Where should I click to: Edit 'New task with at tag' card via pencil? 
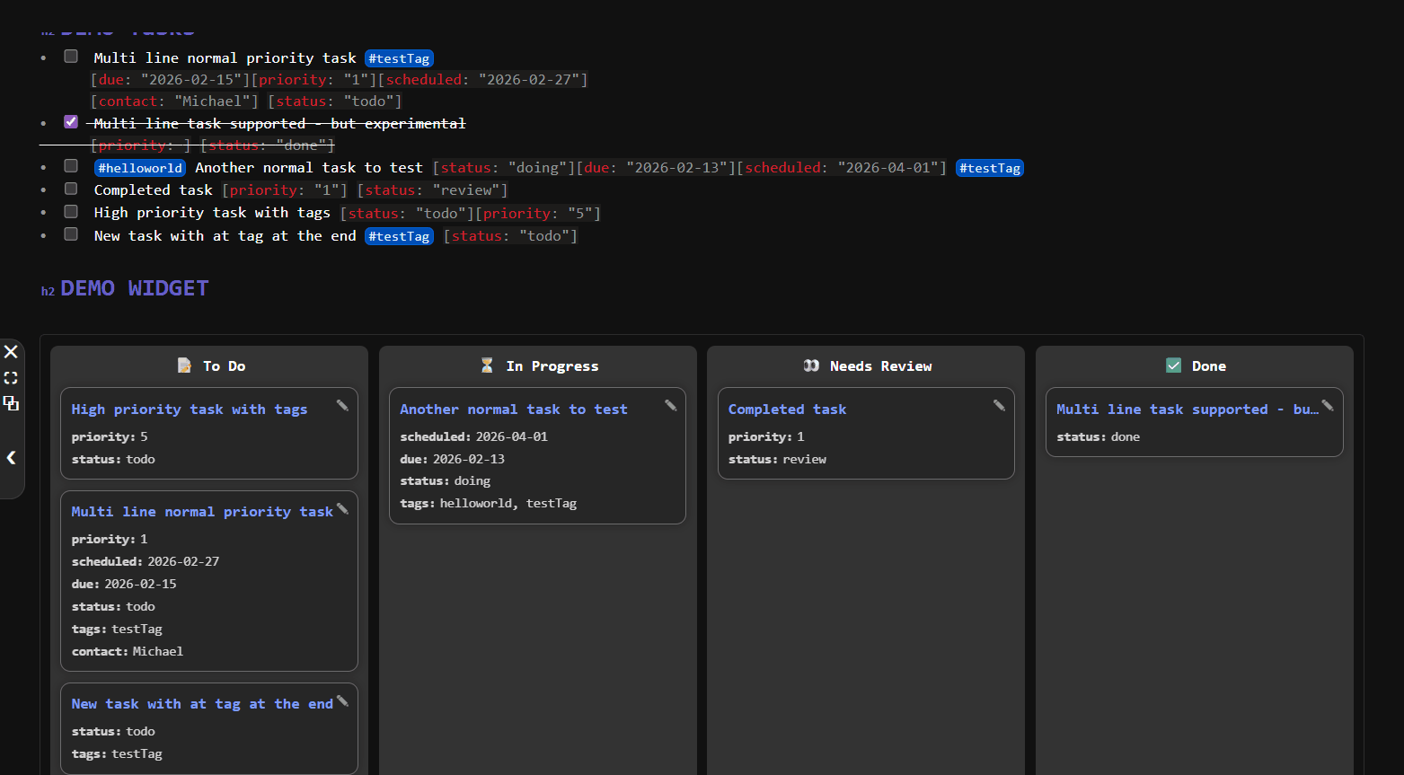(x=342, y=701)
